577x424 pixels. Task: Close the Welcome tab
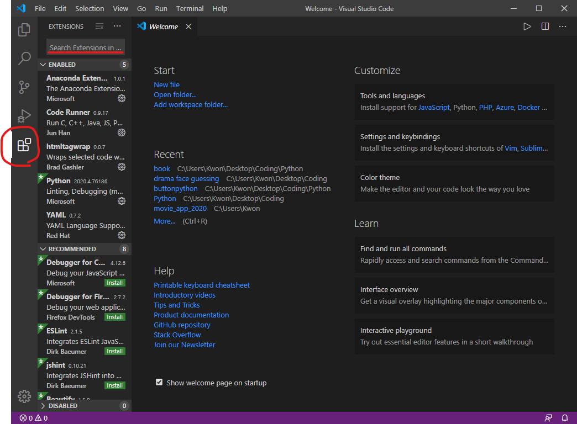(188, 26)
